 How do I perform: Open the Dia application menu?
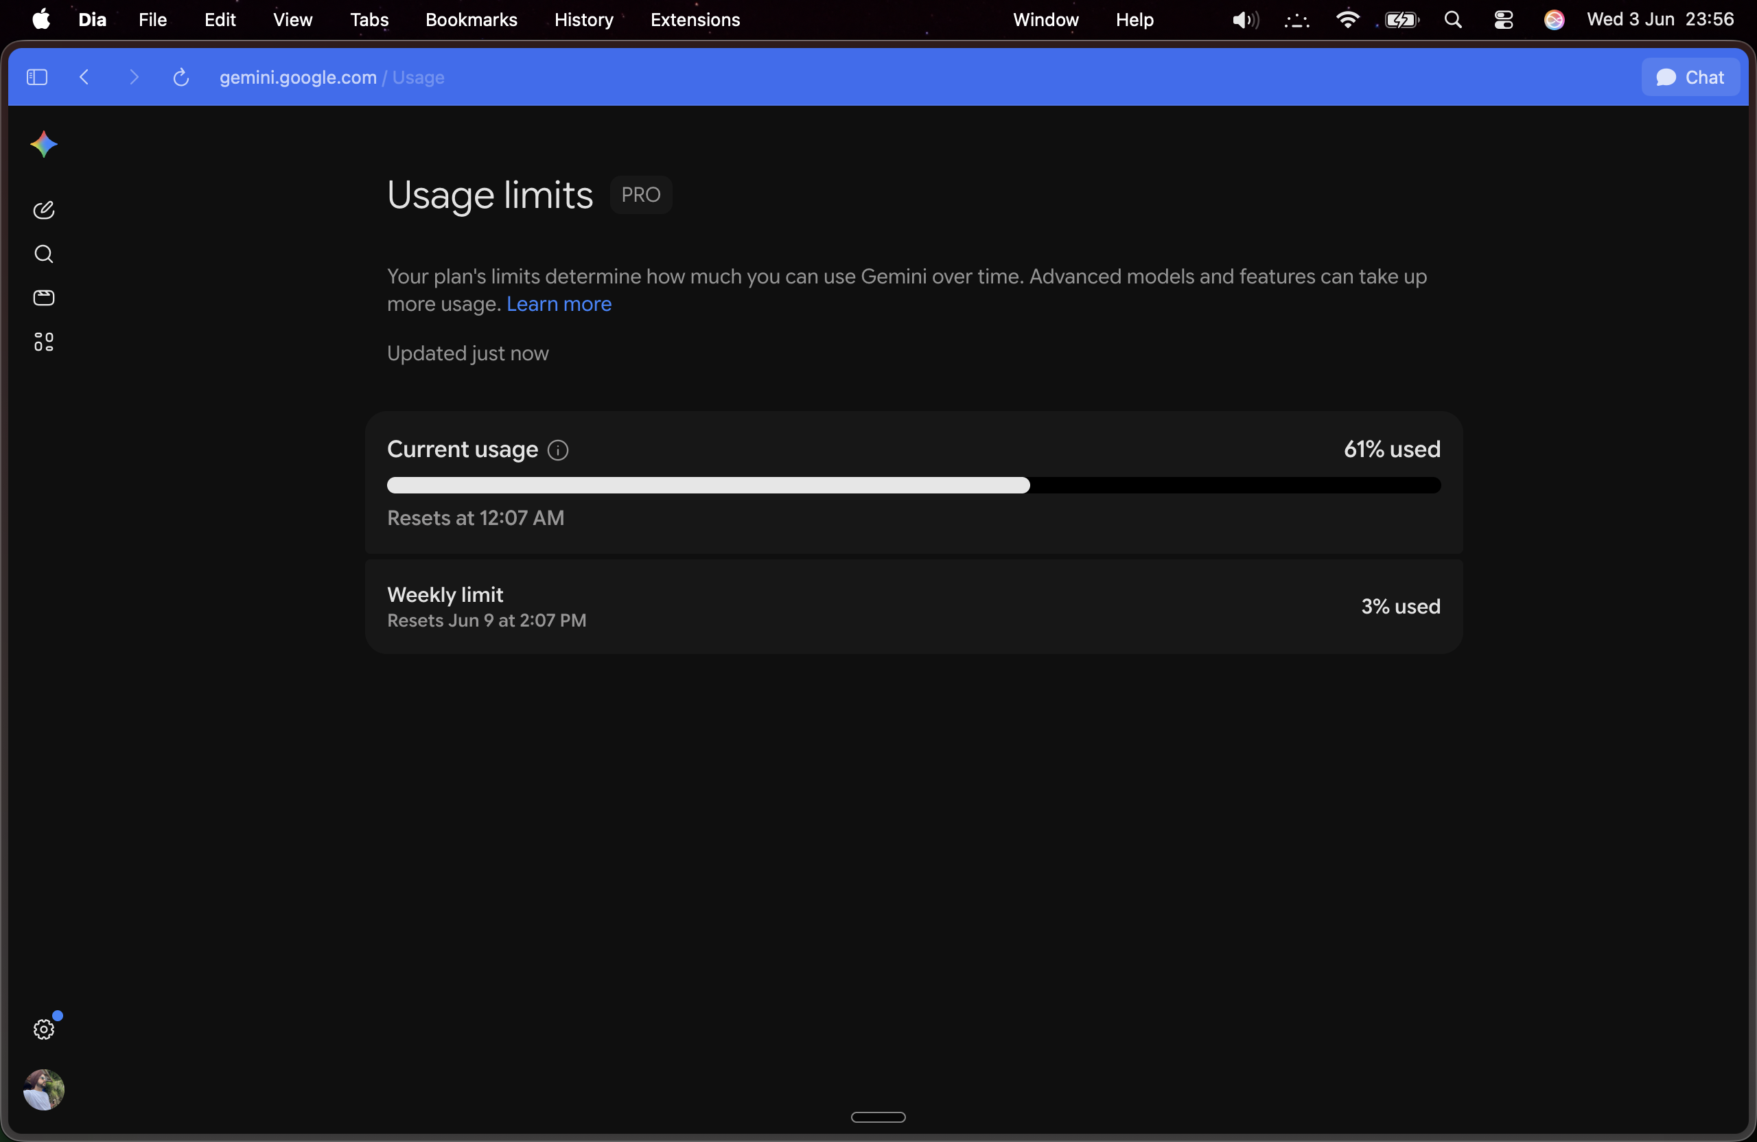coord(92,19)
